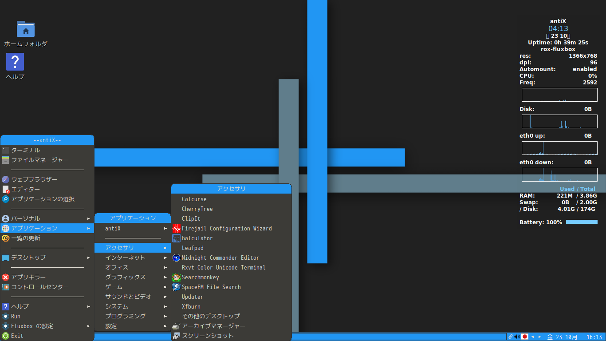606x341 pixels.
Task: Open Galculator calculator app
Action: click(x=231, y=238)
